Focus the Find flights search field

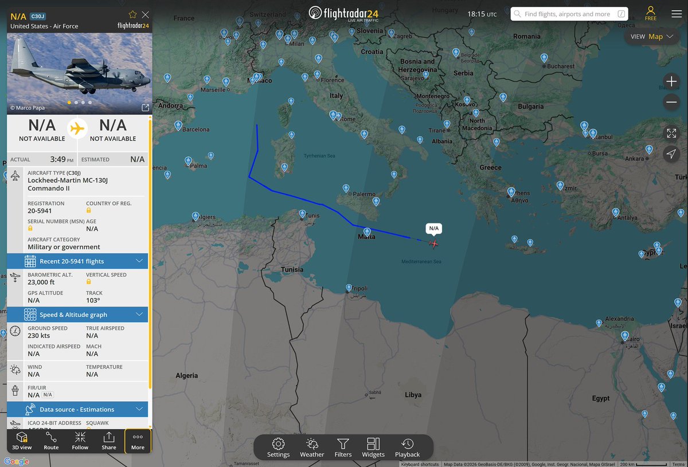coord(569,14)
